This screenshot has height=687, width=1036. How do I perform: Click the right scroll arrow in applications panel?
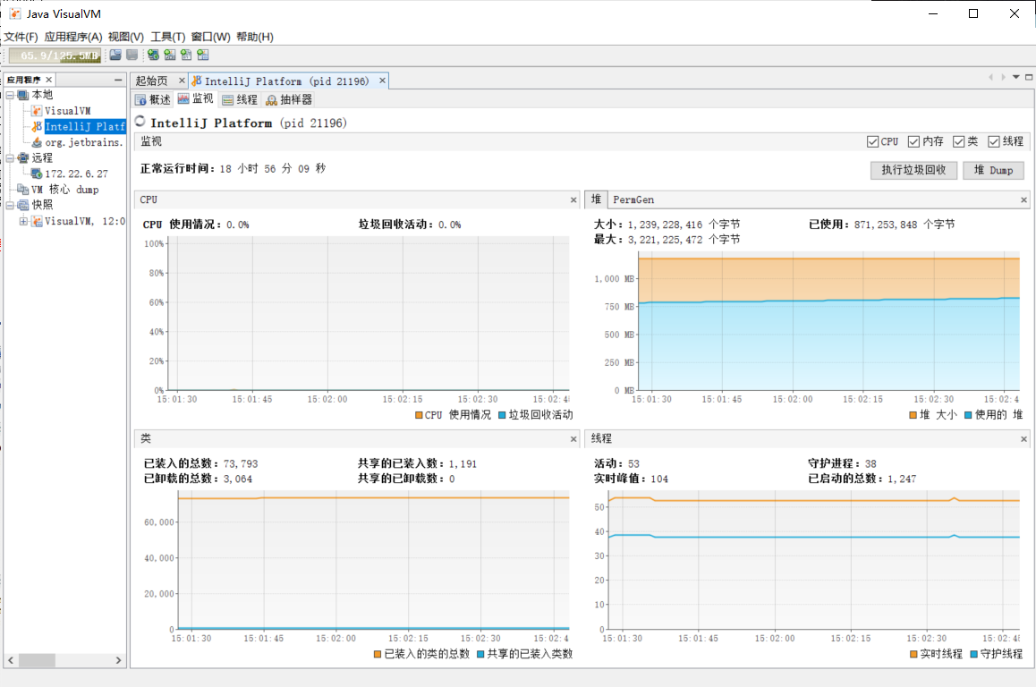tap(118, 660)
